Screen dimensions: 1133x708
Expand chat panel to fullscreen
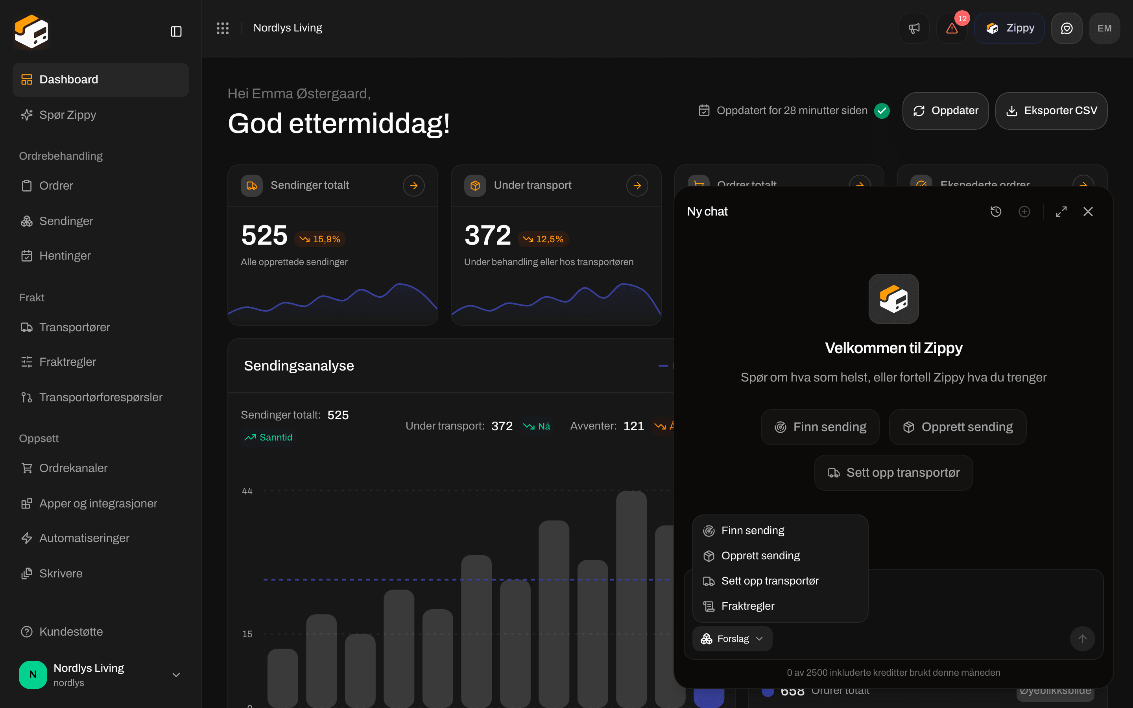click(1061, 212)
